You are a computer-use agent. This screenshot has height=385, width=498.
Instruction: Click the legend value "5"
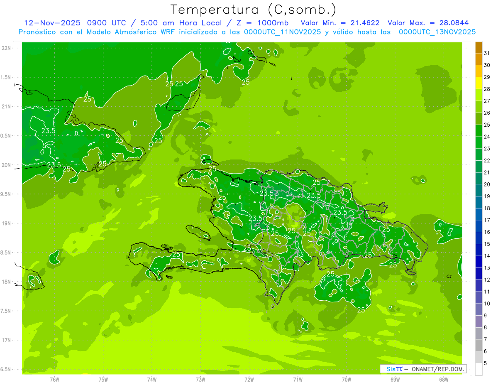pos(486,363)
